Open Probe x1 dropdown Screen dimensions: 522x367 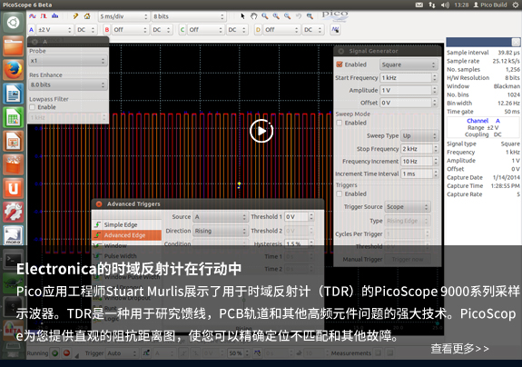pos(67,61)
